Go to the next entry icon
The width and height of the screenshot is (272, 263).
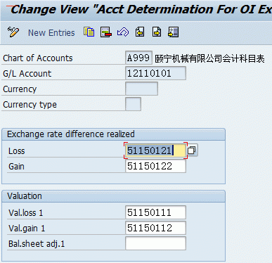coord(157,32)
